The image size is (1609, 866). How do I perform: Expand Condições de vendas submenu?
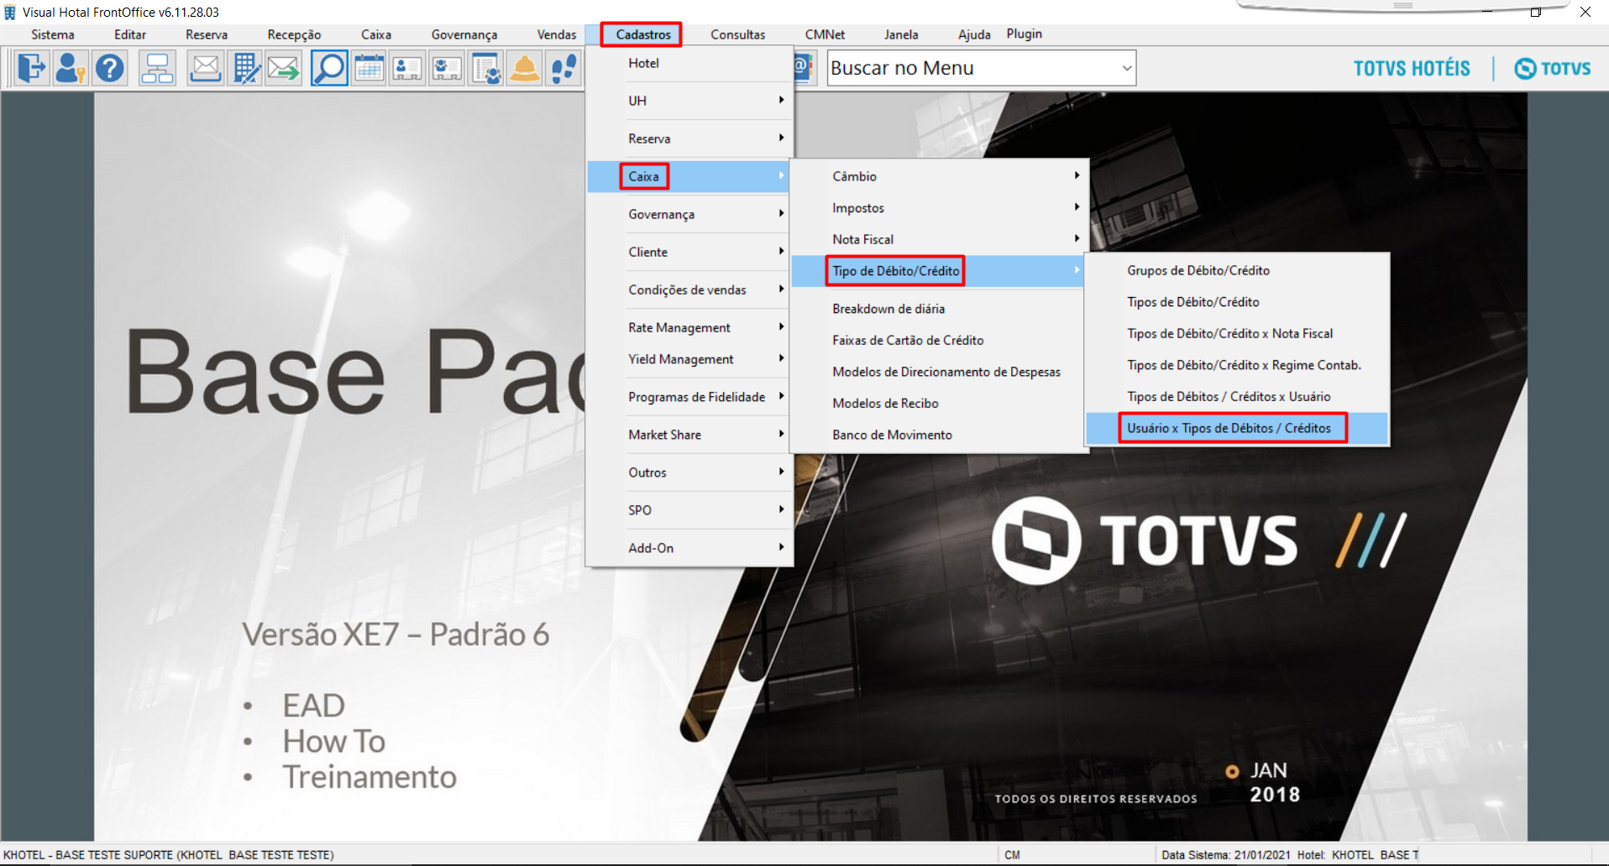point(689,290)
